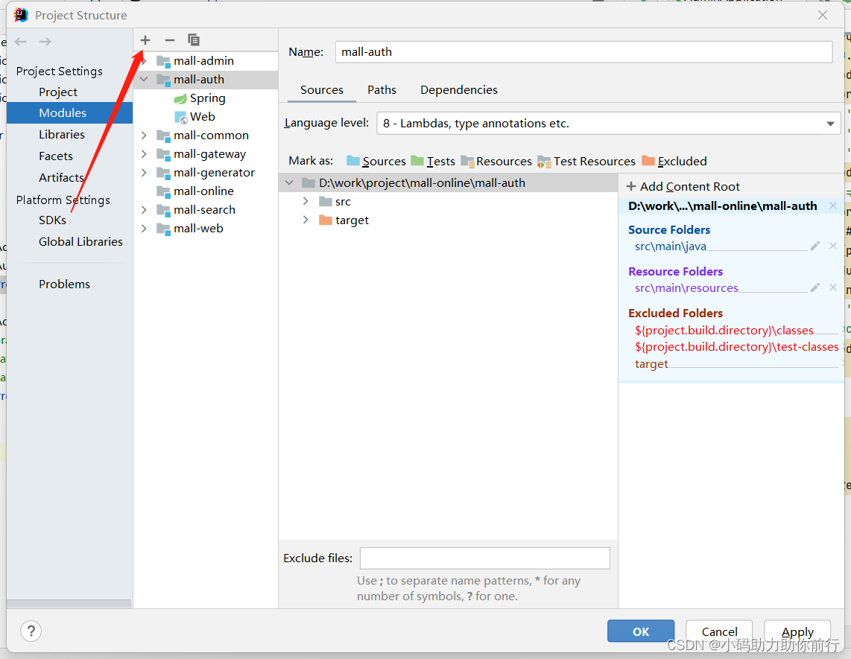Switch to the Sources tab

pos(322,90)
